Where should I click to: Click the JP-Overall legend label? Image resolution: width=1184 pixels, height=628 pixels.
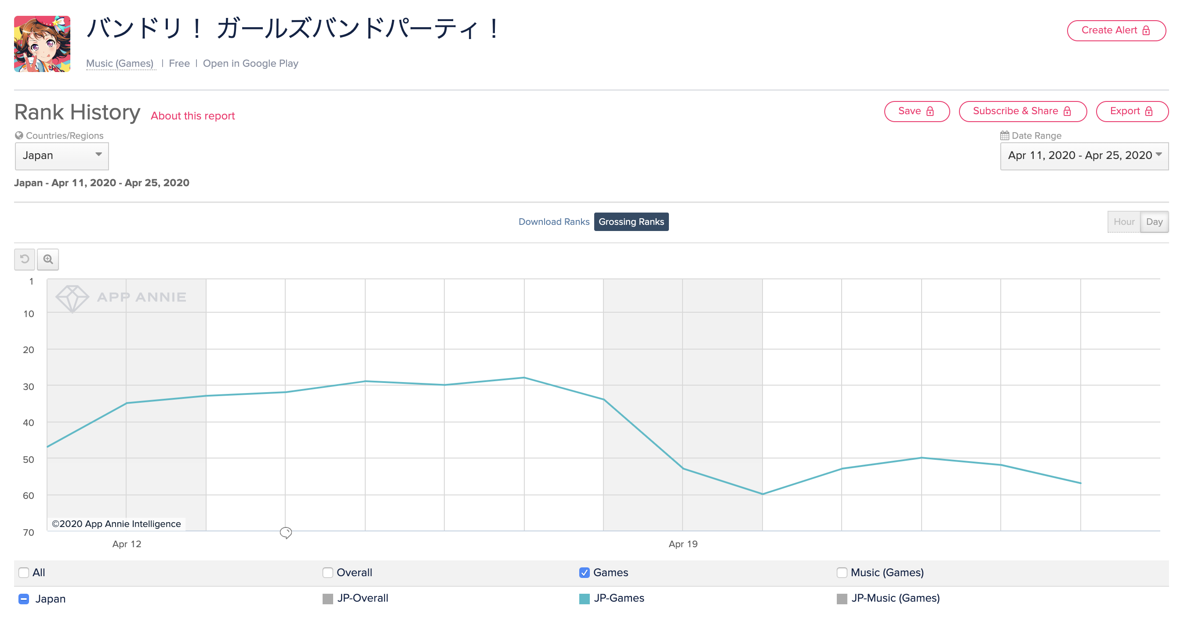point(363,598)
